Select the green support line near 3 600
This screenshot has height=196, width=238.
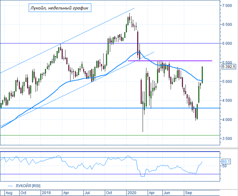tap(110, 135)
